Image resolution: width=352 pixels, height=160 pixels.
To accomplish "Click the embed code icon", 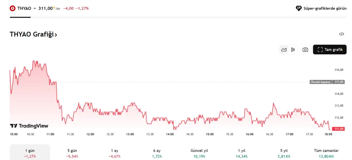I will click(x=341, y=34).
